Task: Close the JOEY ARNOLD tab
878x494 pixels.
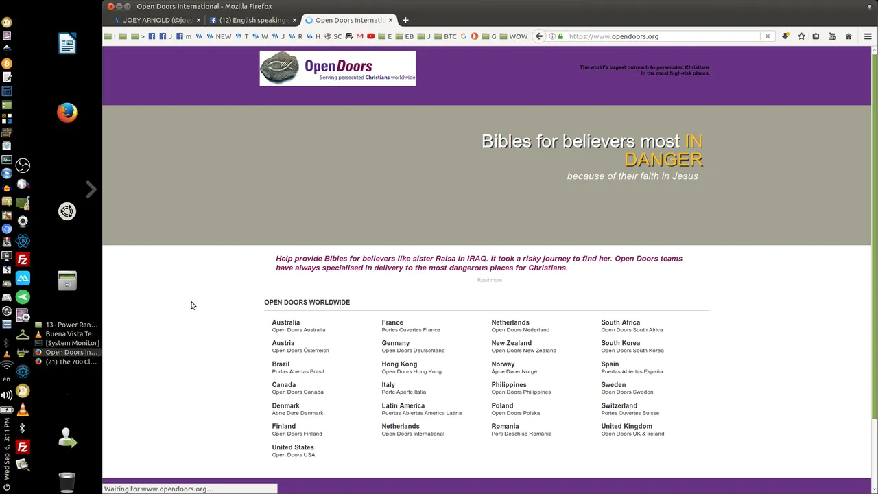Action: pos(199,20)
